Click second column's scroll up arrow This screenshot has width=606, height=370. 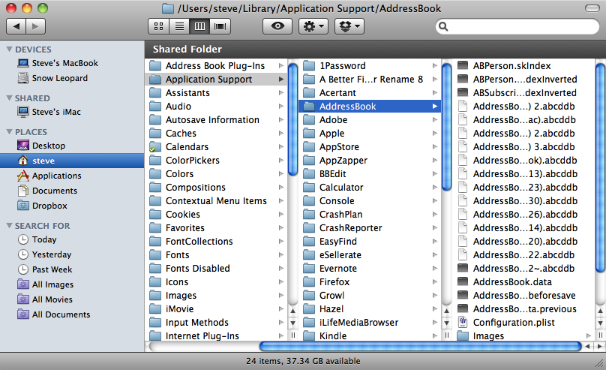[447, 311]
